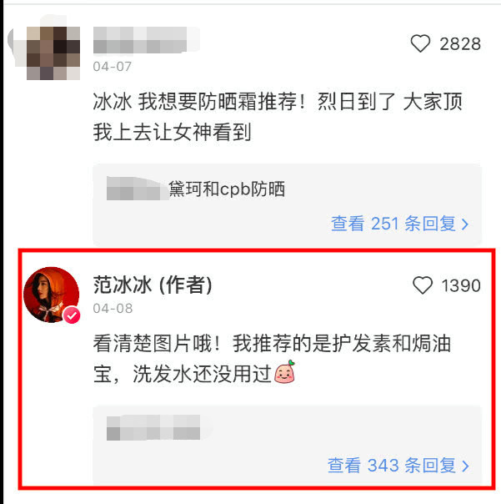Open the author's round red avatar
Viewport: 501px width, 504px height.
52,295
